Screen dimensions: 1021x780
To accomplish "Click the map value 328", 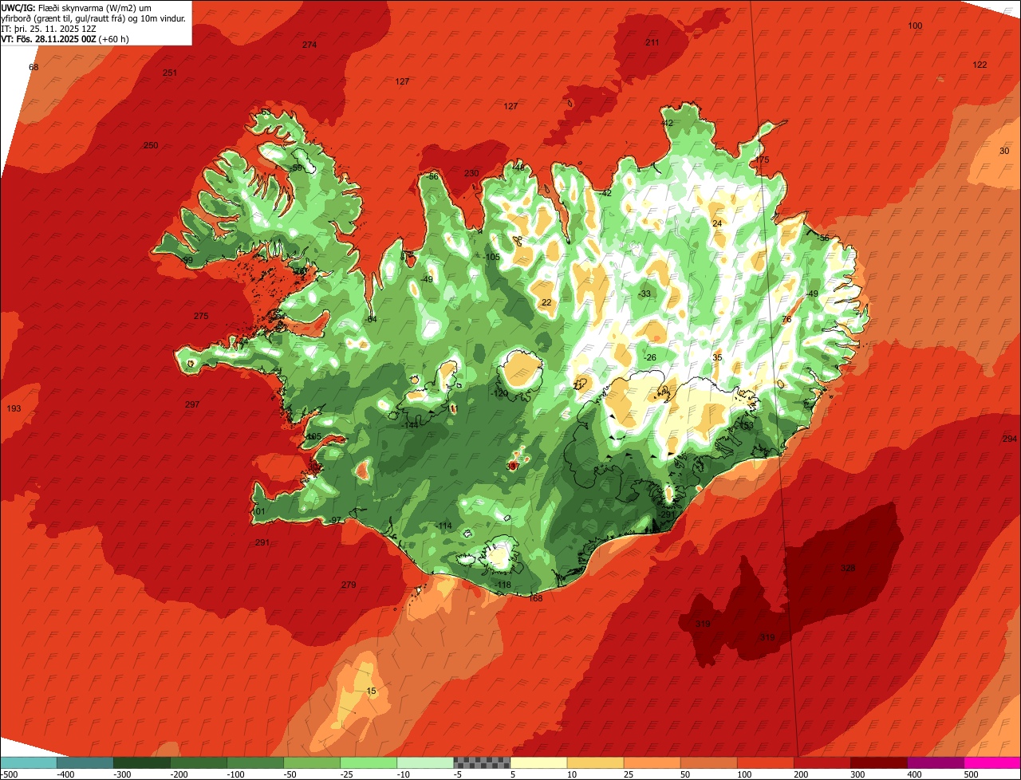I will (848, 568).
